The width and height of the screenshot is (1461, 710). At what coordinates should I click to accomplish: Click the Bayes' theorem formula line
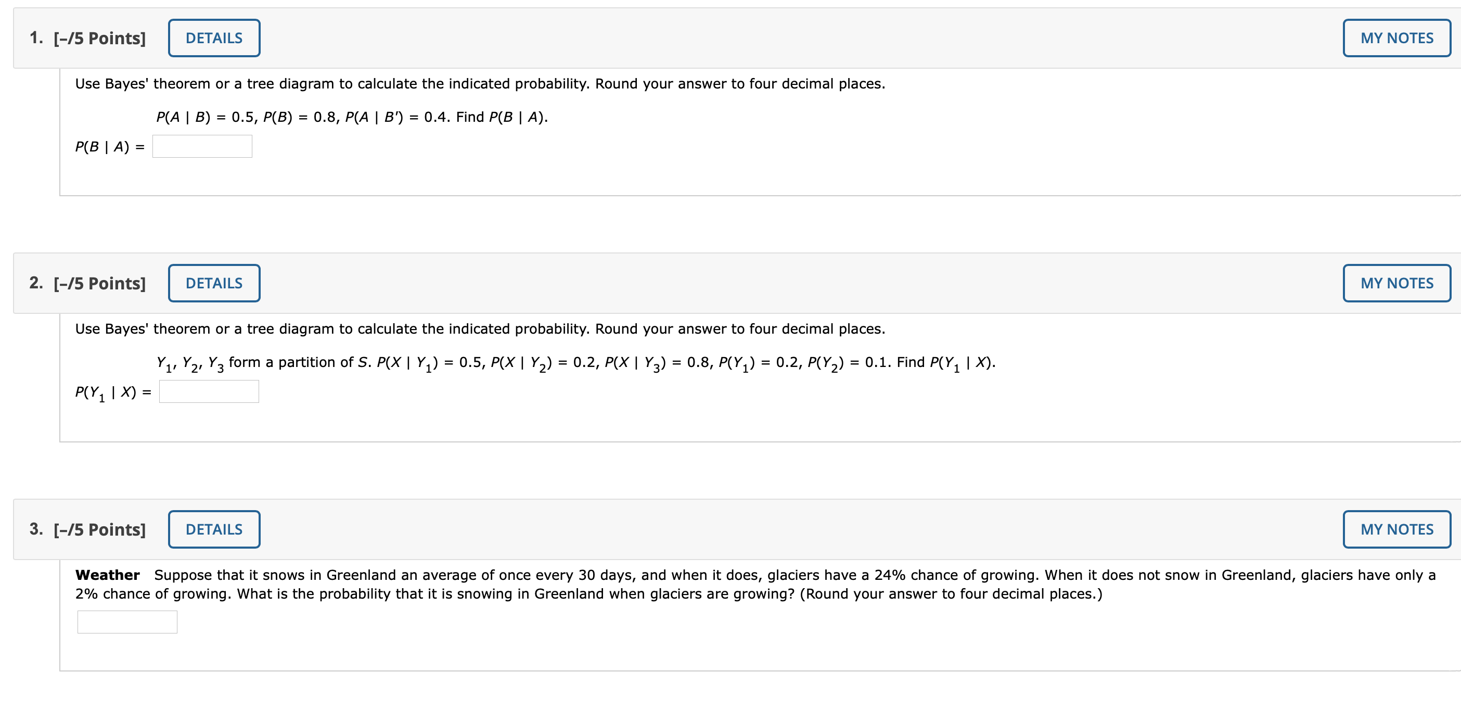point(351,117)
